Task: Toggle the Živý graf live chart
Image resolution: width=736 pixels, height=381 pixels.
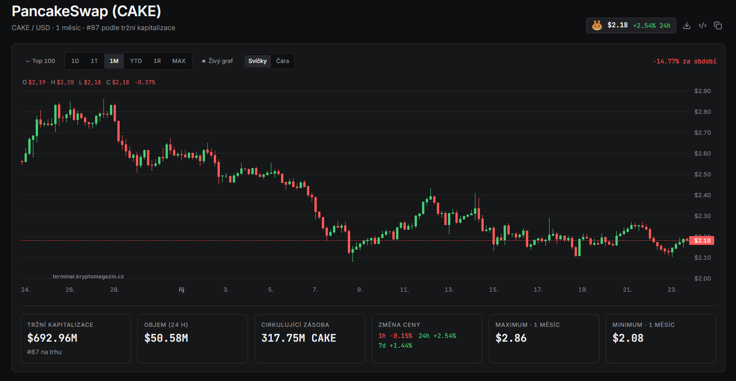Action: click(x=218, y=61)
